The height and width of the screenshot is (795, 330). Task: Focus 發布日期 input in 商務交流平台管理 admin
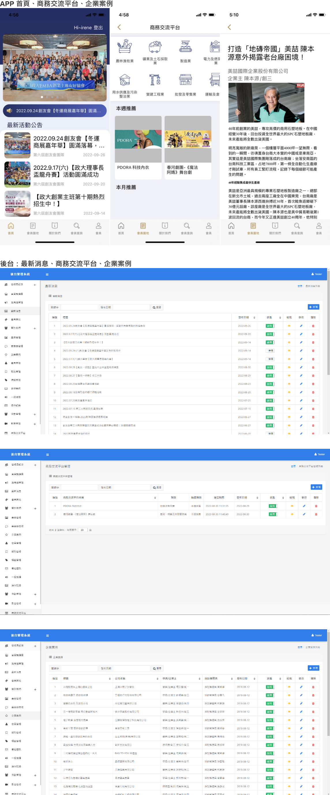132,488
